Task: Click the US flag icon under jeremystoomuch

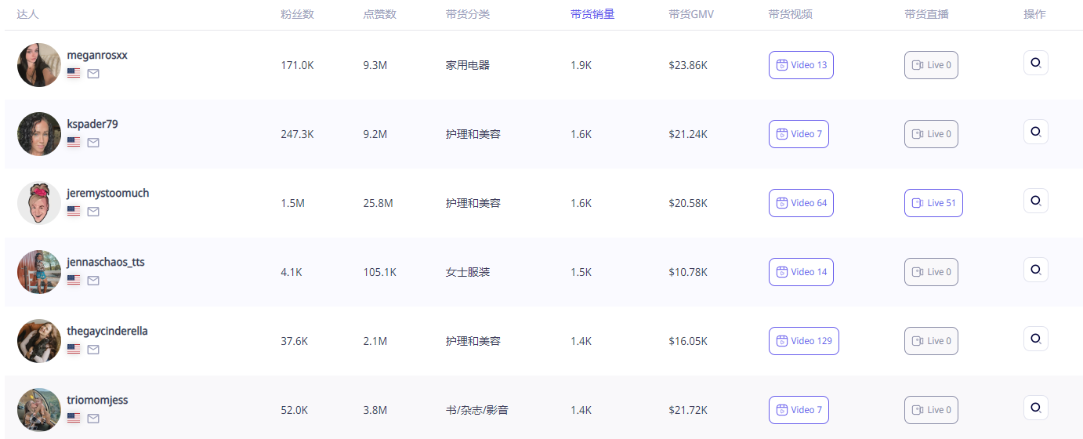Action: pos(74,212)
